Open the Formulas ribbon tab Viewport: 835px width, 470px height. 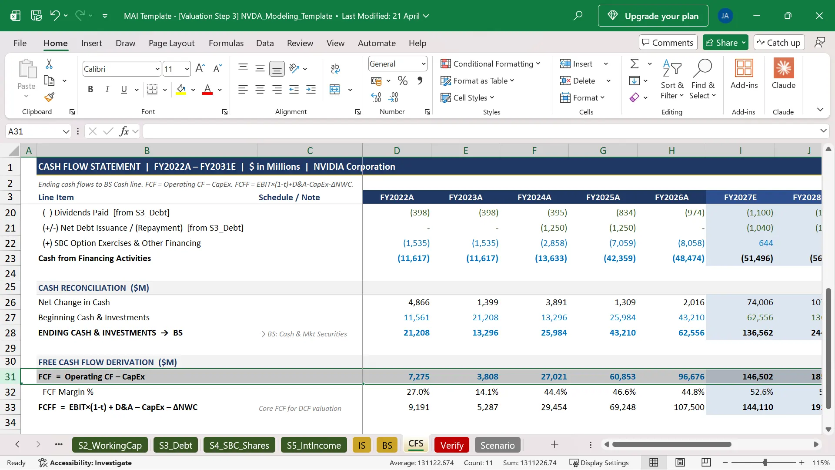pos(226,43)
